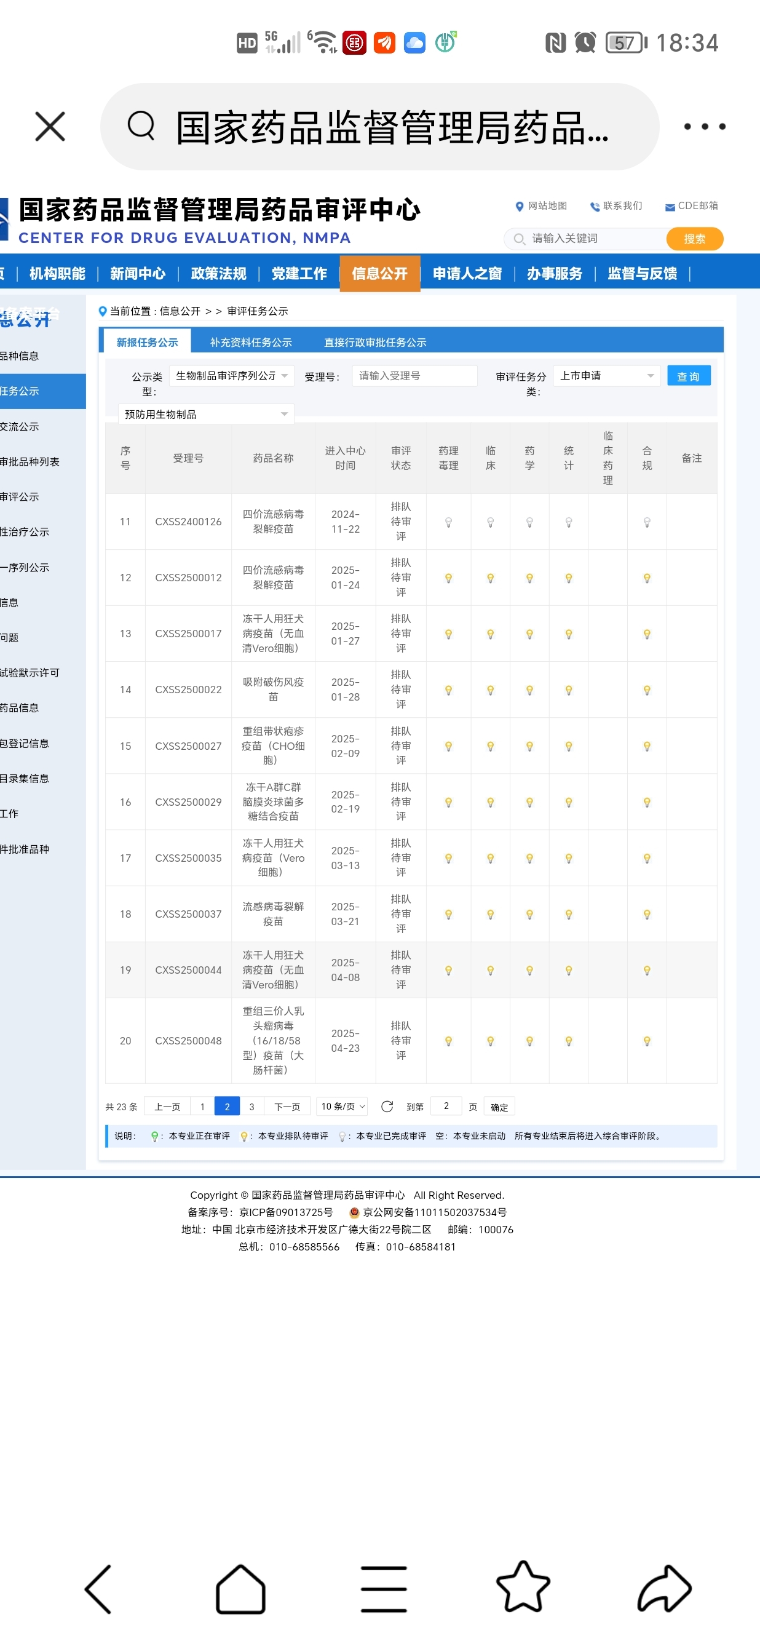Image resolution: width=760 pixels, height=1646 pixels.
Task: Expand the 10 条/页 page size dropdown
Action: (342, 1107)
